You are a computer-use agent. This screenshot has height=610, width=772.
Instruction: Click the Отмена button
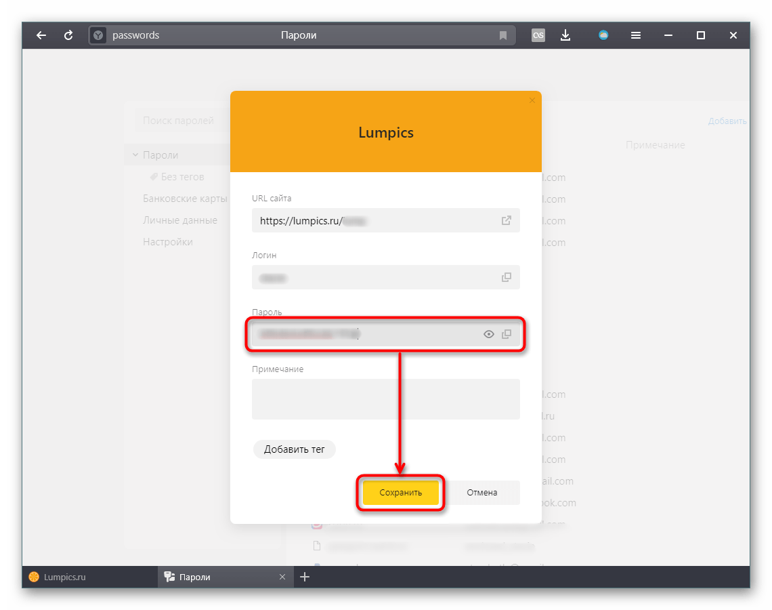(482, 492)
